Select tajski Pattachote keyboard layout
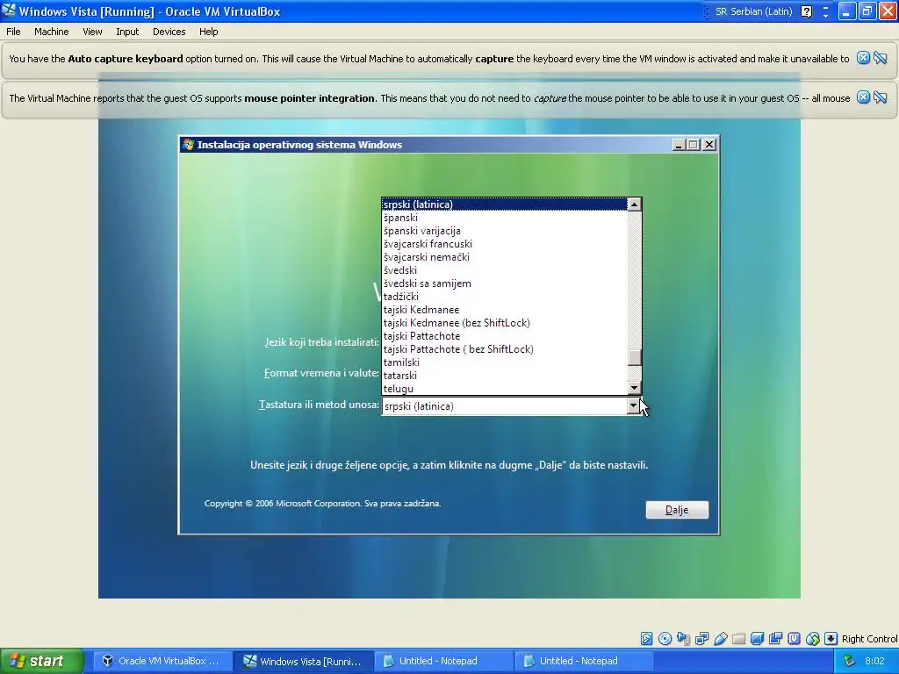Viewport: 899px width, 674px height. (x=505, y=336)
